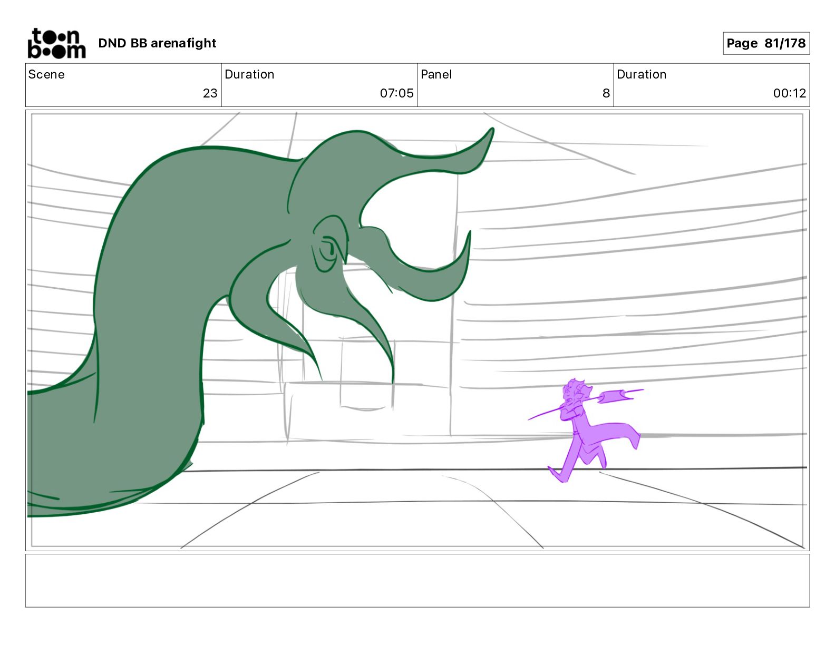835x645 pixels.
Task: Select the title 'DND BB arenafight'
Action: (157, 43)
